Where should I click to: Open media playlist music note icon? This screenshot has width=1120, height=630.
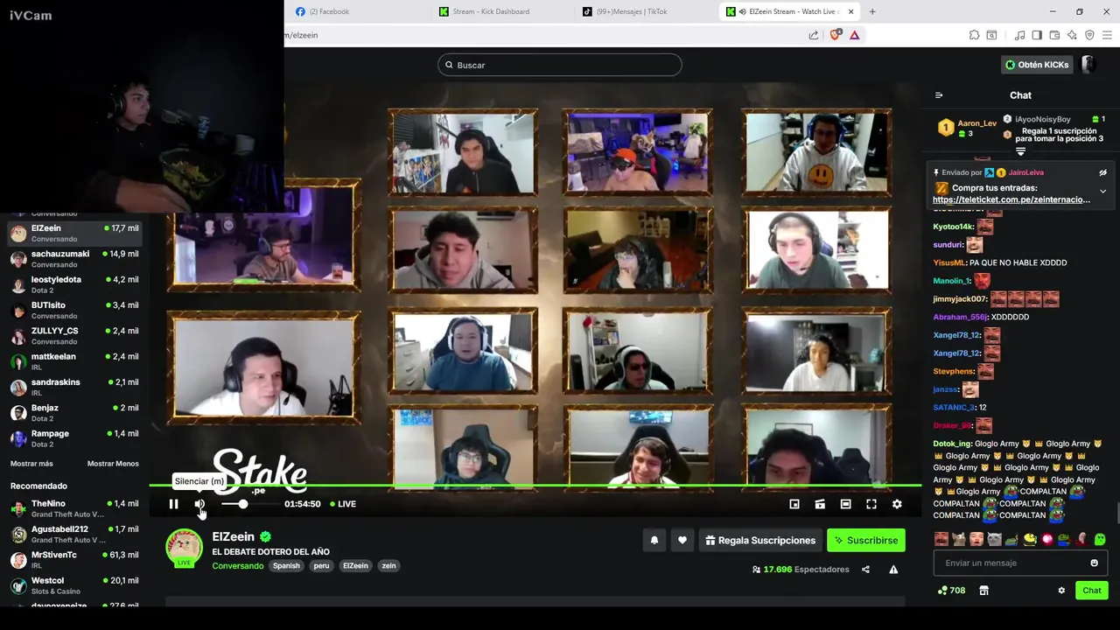(x=1019, y=35)
